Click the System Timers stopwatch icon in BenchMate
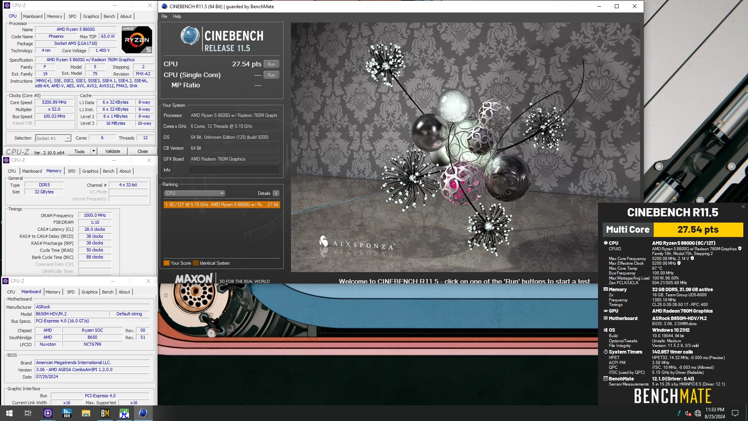 click(x=605, y=352)
